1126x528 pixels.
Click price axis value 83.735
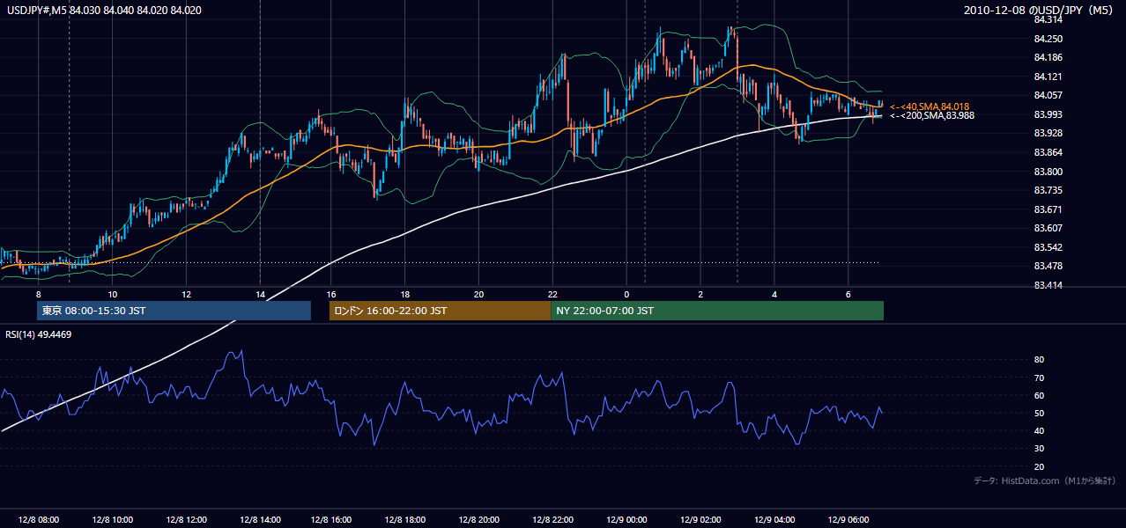tap(1048, 190)
